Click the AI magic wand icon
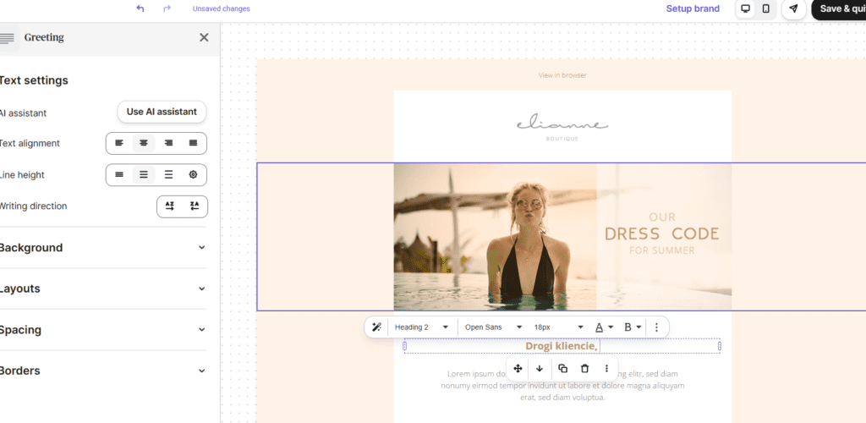Screen dimensions: 866x423 377,327
